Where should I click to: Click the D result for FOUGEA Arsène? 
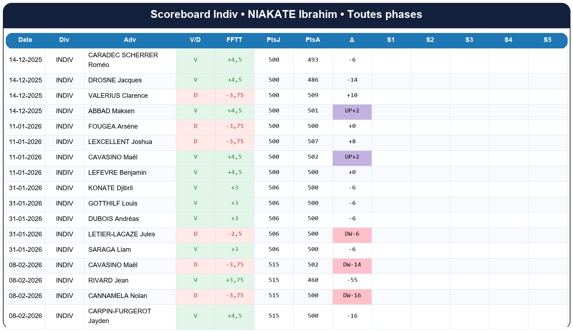(x=196, y=126)
